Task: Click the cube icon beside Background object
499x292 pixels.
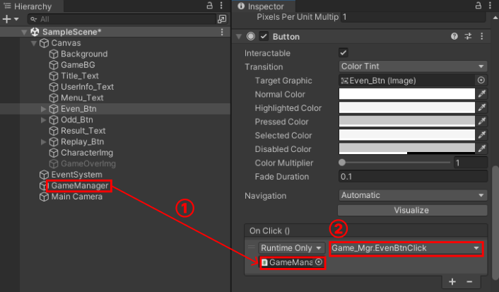Action: point(54,54)
